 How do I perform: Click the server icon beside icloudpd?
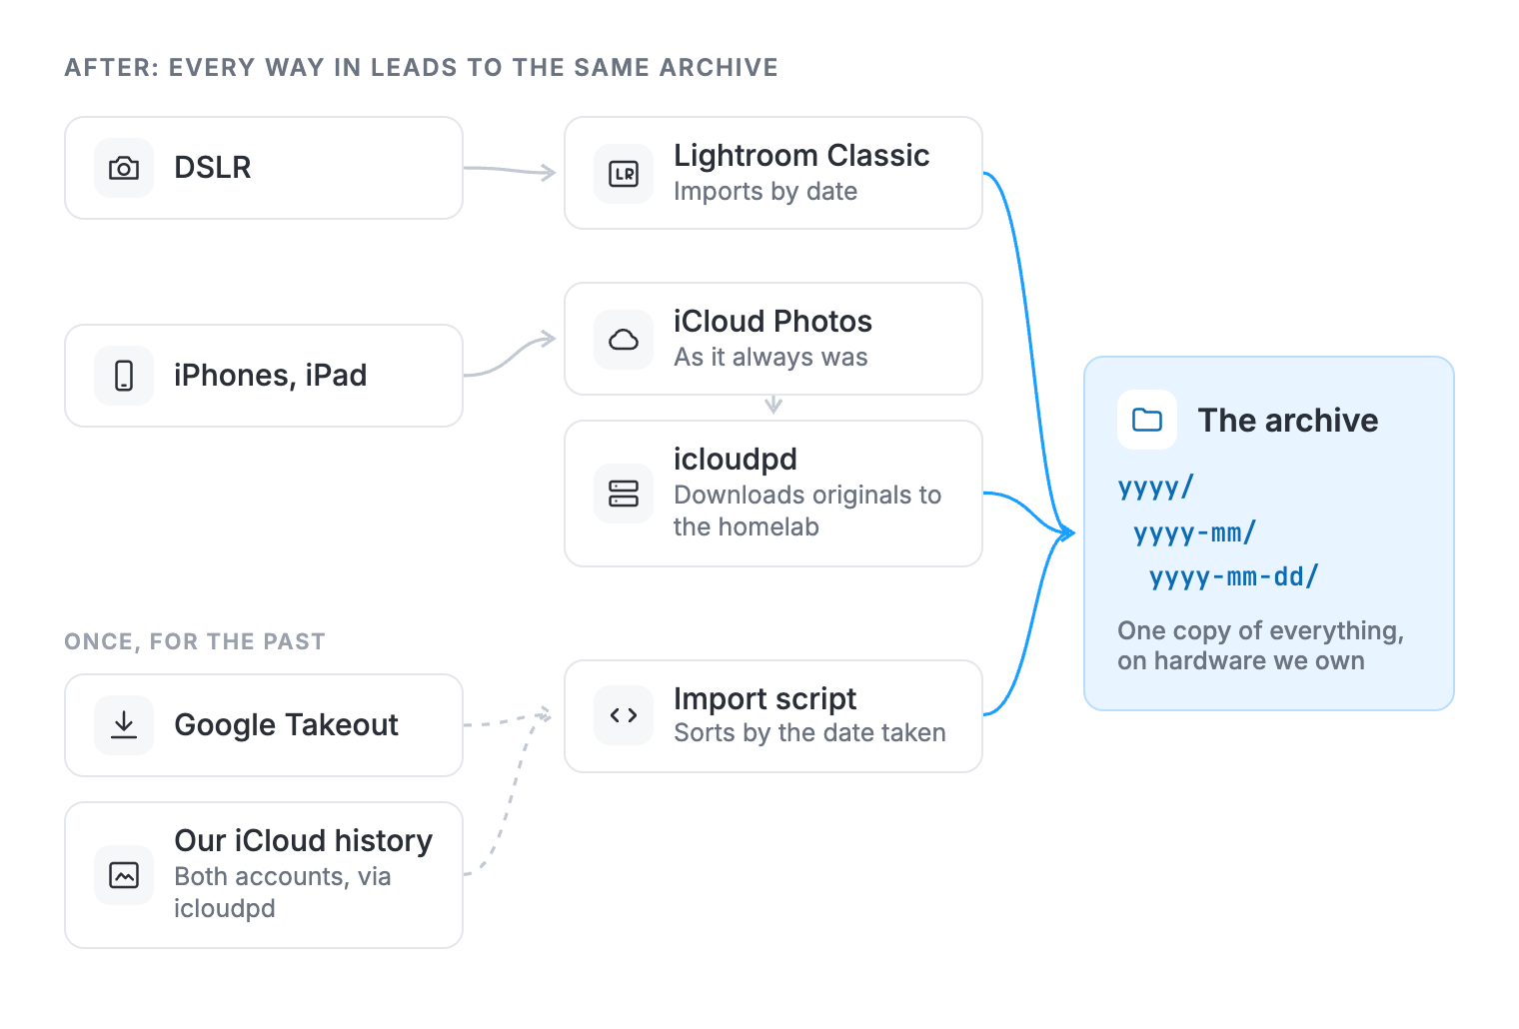coord(624,494)
